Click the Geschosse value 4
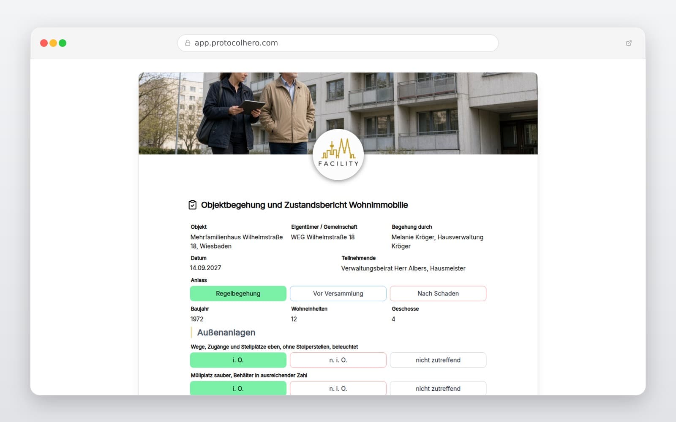The height and width of the screenshot is (422, 676). click(393, 319)
